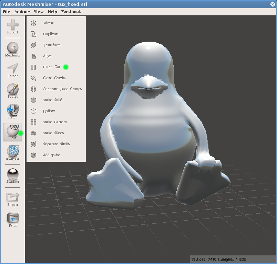Choose Duplicate label in Edit list
This screenshot has height=264, width=277.
point(51,34)
